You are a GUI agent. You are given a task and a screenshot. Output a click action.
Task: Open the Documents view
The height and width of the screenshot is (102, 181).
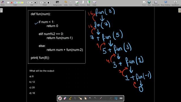pos(156,3)
